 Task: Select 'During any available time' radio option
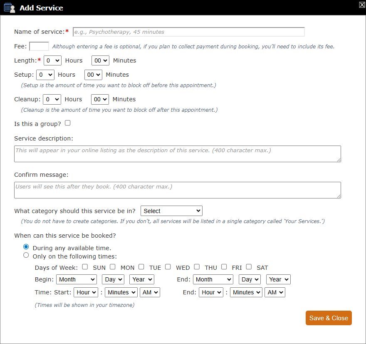pos(26,247)
